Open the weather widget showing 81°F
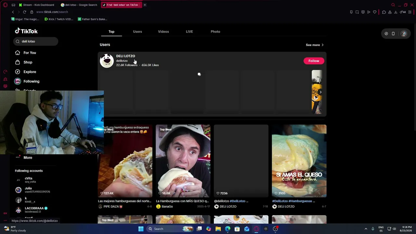Screen dimensions: 416x234 [x=15, y=229]
